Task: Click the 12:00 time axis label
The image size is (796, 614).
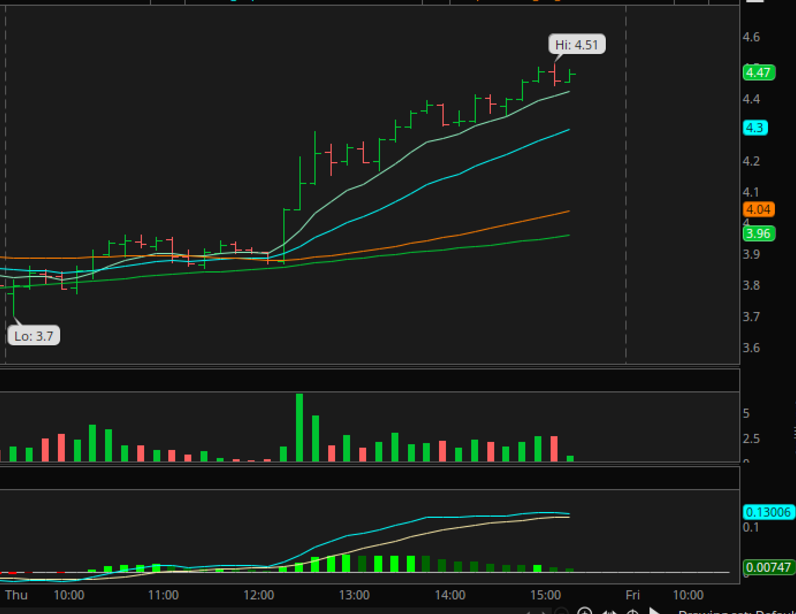Action: [x=259, y=595]
